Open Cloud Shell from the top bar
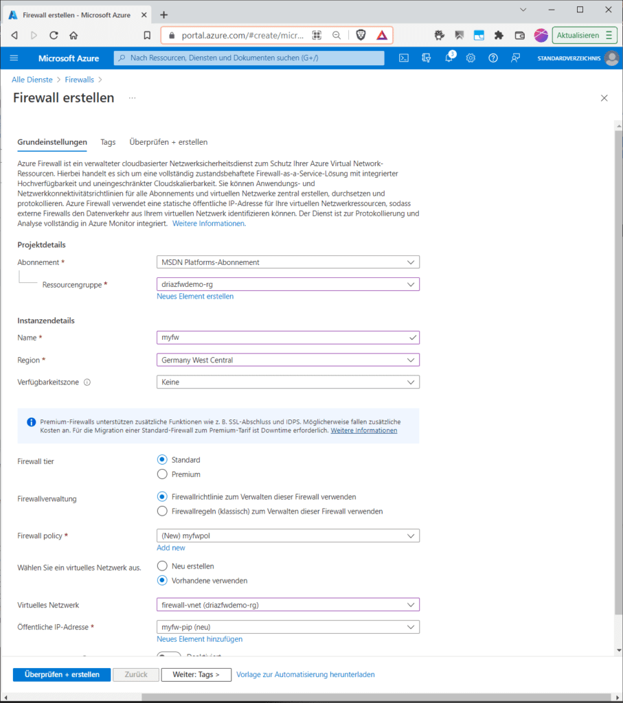The width and height of the screenshot is (623, 703). pos(404,58)
